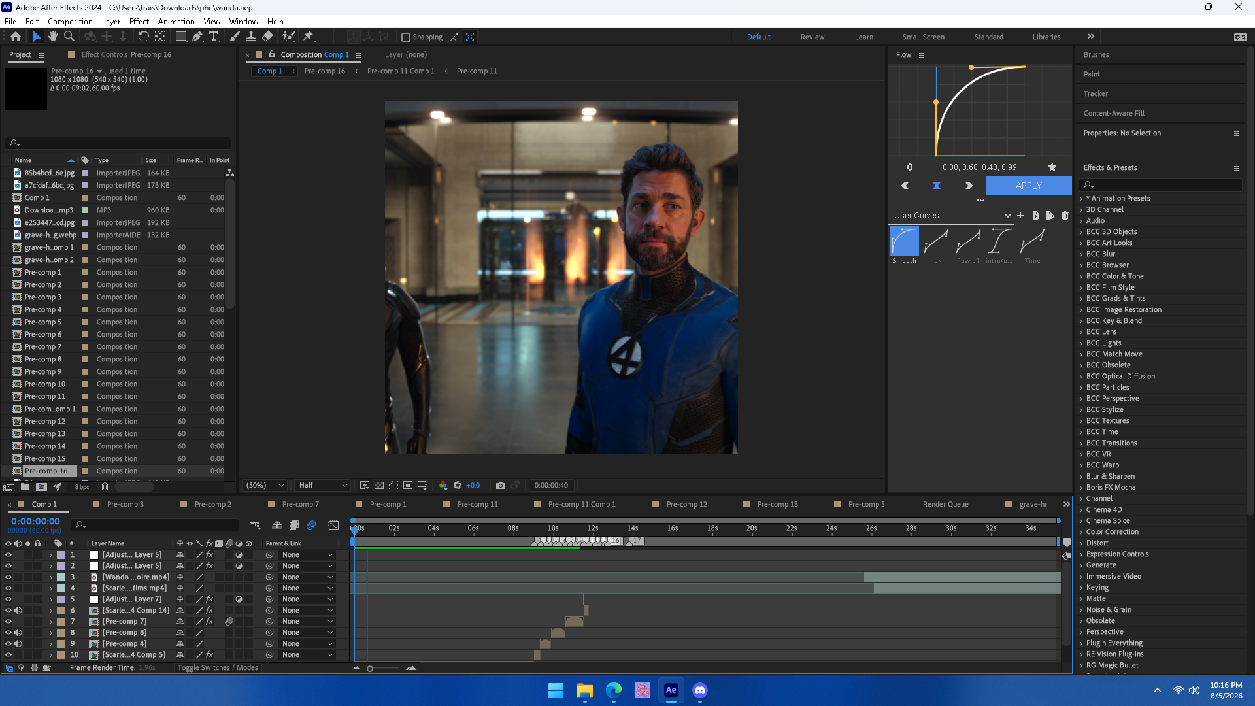Select the Brush tool
1255x706 pixels.
point(235,37)
